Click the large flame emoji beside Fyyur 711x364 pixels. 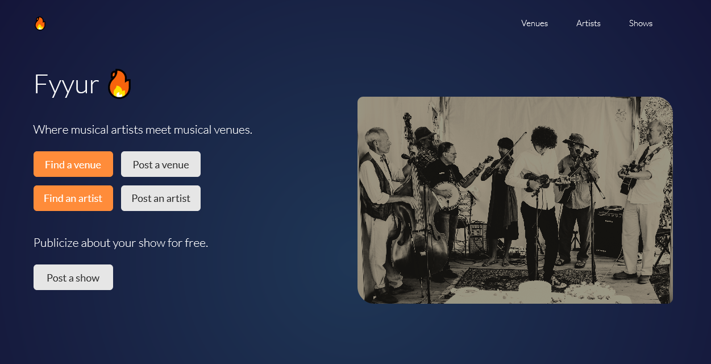[x=119, y=84]
